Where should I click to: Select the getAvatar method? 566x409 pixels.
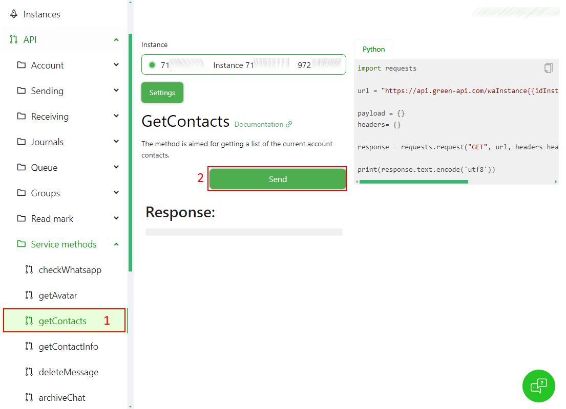tap(58, 296)
